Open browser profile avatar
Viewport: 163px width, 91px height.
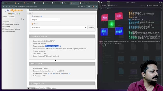(93, 6)
